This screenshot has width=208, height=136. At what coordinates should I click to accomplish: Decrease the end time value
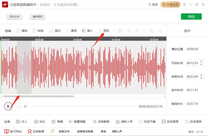201,78
